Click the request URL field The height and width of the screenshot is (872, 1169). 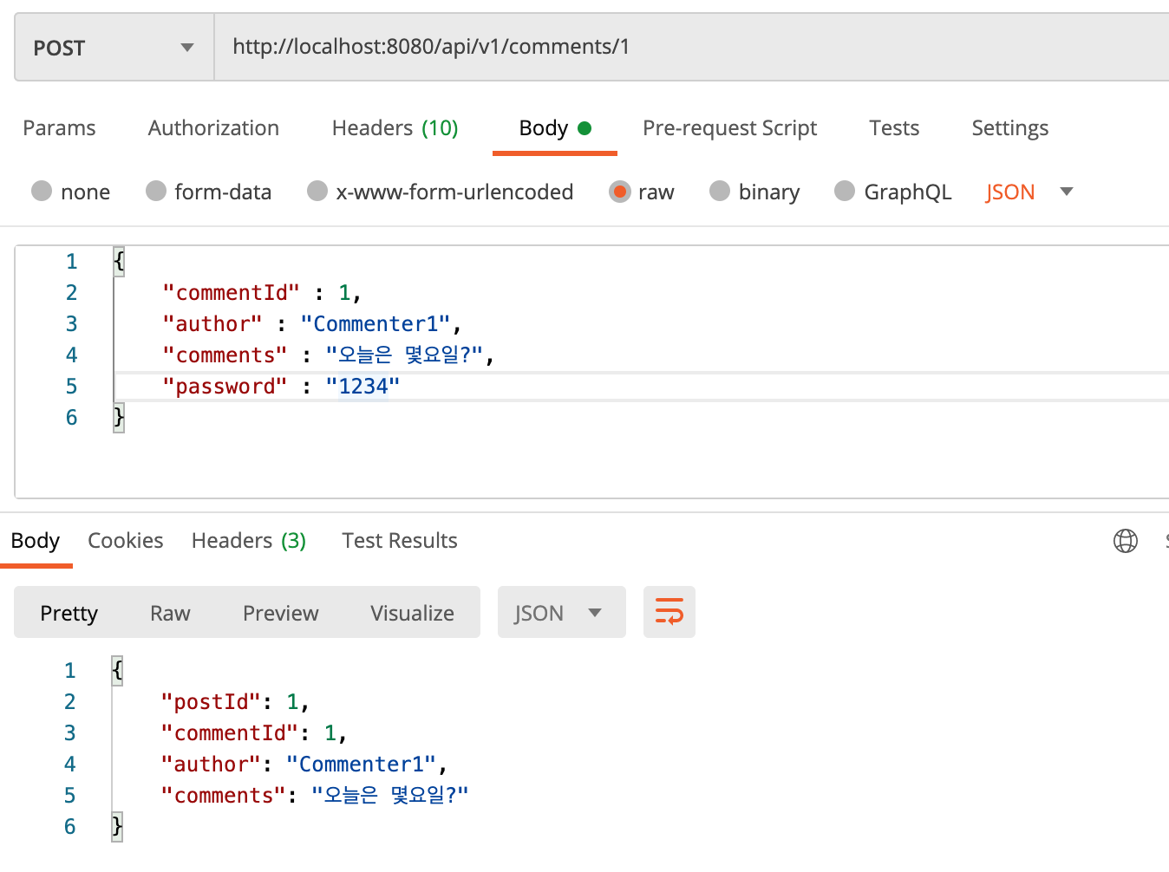point(692,47)
